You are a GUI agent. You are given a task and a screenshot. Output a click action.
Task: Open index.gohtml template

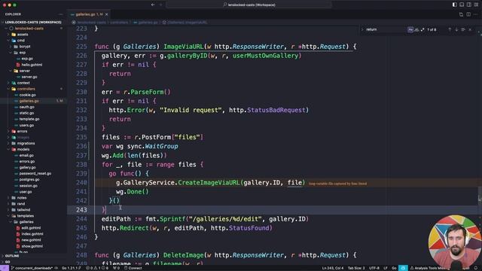pyautogui.click(x=32, y=234)
